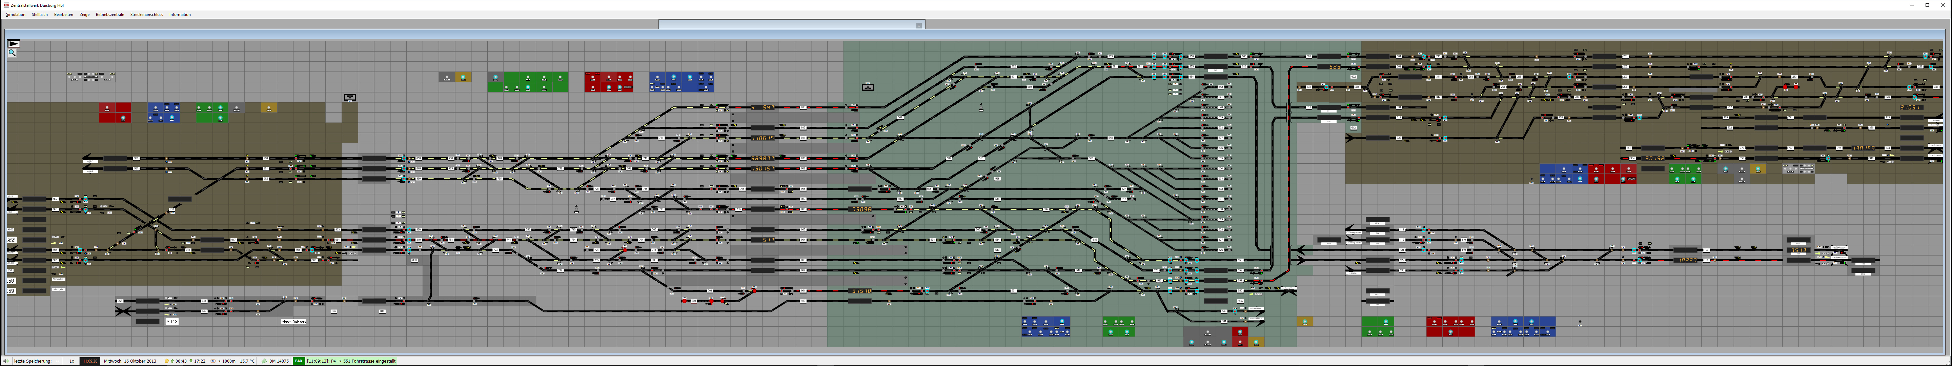
Task: Close the floating panel at top center
Action: (918, 26)
